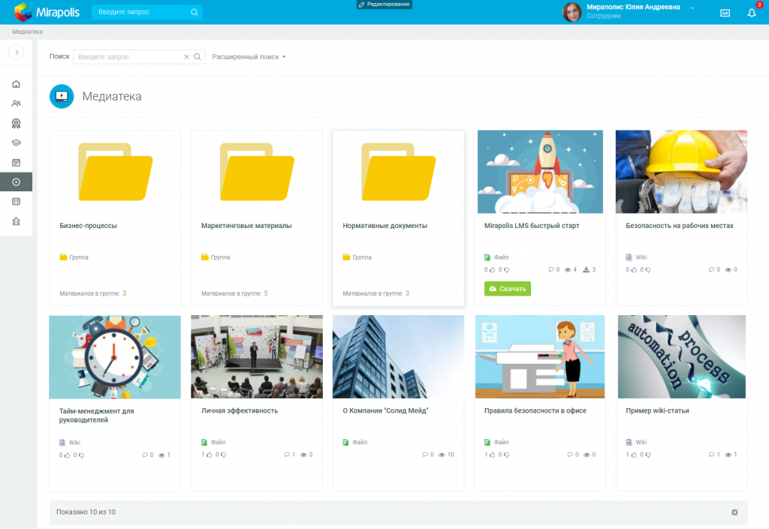Click the Поиск search input field
This screenshot has width=769, height=529.
click(x=128, y=57)
